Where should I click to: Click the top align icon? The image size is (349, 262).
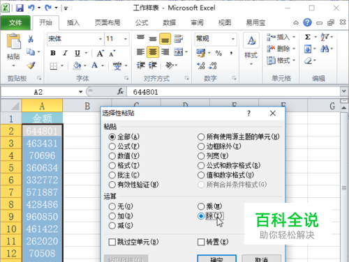140,38
